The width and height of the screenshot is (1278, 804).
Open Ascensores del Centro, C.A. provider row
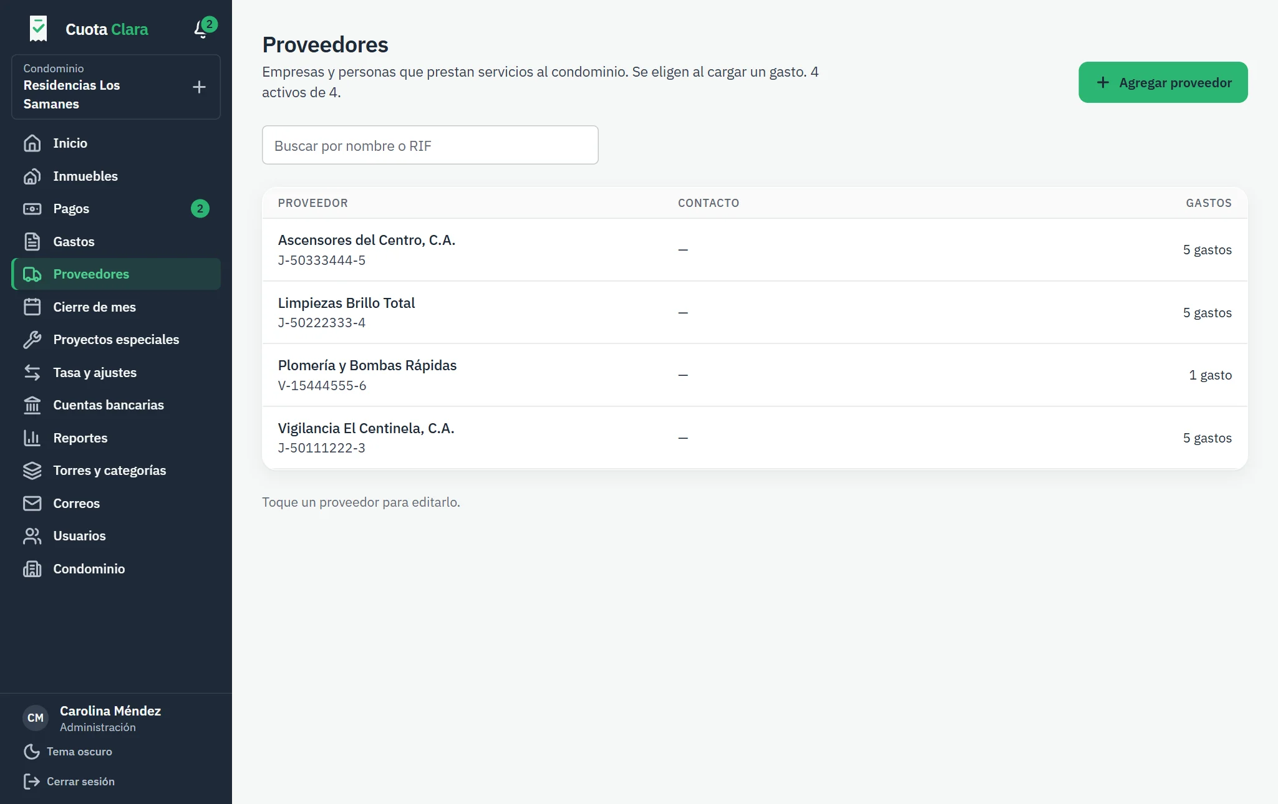click(755, 250)
